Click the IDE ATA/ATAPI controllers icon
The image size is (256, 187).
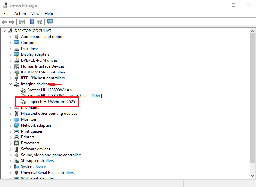[17, 72]
